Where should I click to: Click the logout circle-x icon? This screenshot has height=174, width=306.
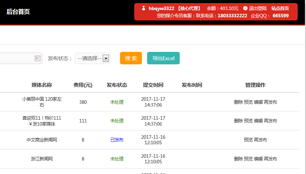(245, 8)
